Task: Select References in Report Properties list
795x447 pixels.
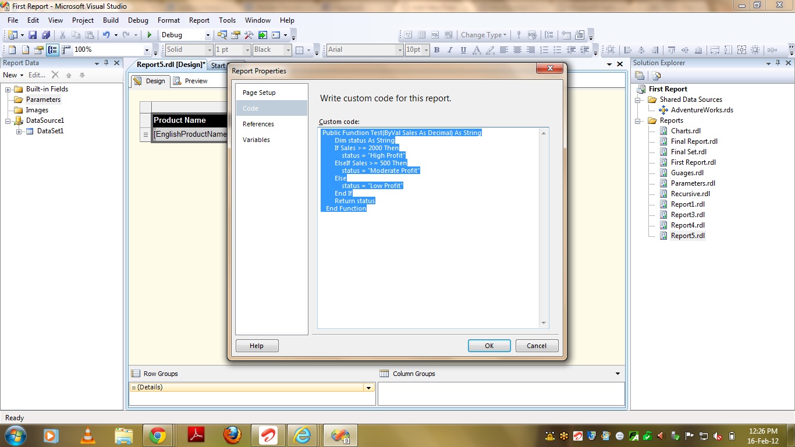Action: pos(258,124)
